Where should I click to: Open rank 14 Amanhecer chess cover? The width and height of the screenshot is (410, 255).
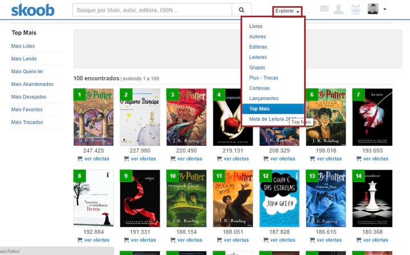click(372, 198)
